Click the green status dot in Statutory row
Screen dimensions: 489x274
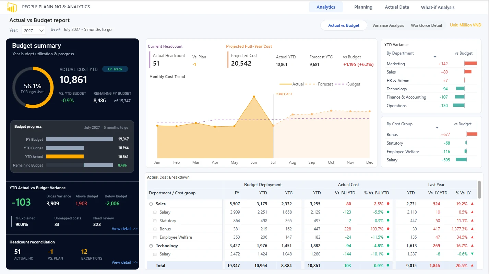coord(388,220)
